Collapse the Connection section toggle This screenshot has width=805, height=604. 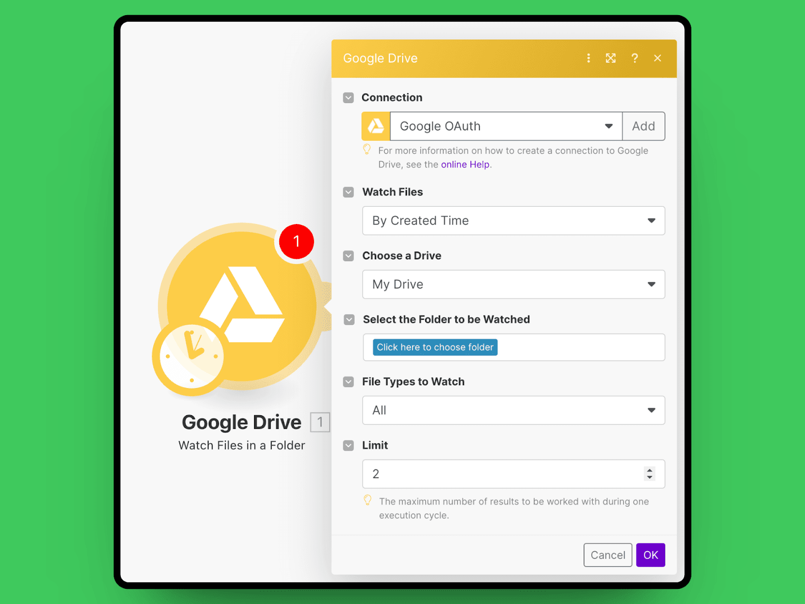pos(348,98)
